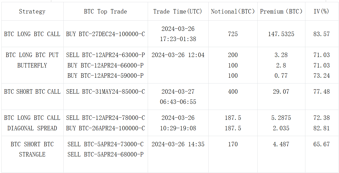Select the 83.57 IV value

tap(321, 34)
